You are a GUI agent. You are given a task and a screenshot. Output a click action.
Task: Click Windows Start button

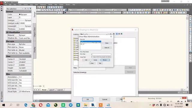pos(4,105)
